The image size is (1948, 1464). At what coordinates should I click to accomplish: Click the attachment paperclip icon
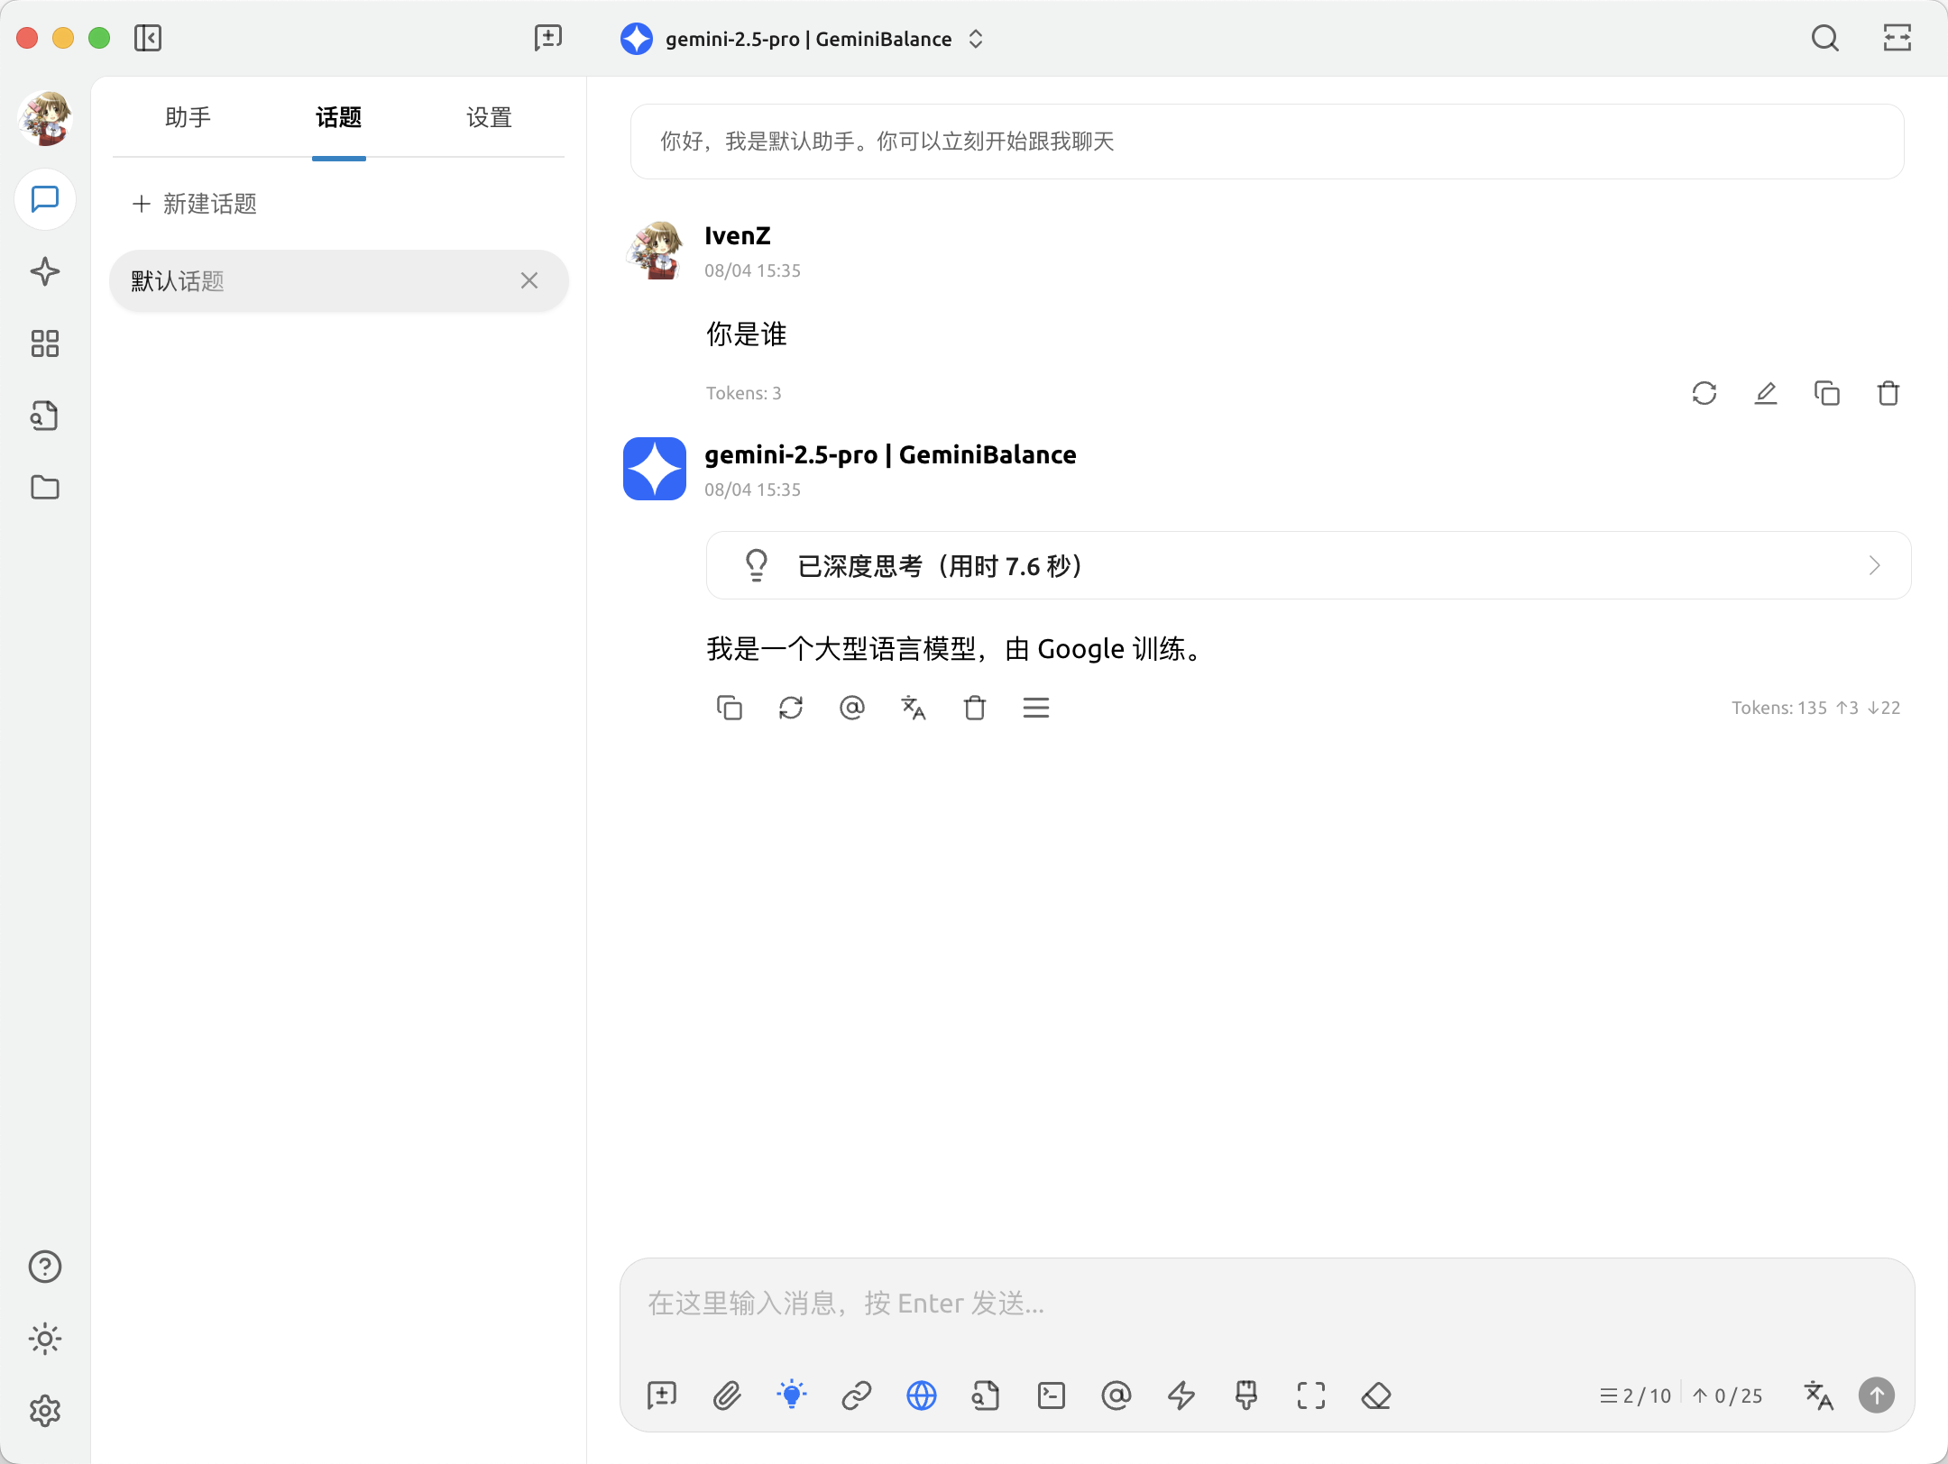[x=727, y=1395]
